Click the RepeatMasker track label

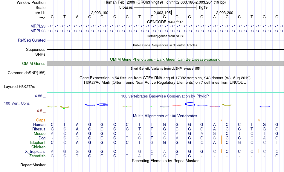(x=33, y=165)
